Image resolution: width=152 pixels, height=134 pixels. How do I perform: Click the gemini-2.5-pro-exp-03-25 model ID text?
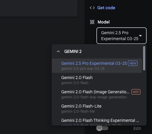tap(83, 69)
